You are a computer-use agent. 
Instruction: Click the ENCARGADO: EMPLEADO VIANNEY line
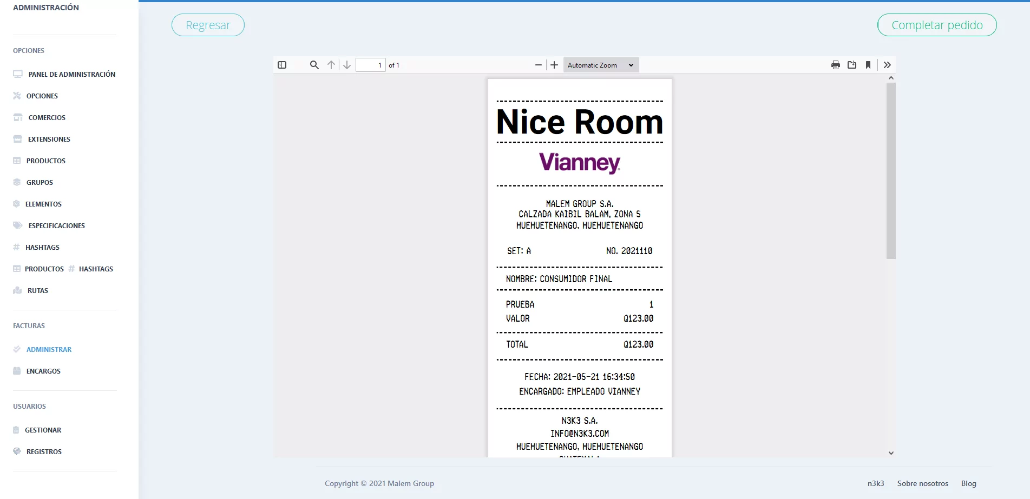tap(580, 391)
